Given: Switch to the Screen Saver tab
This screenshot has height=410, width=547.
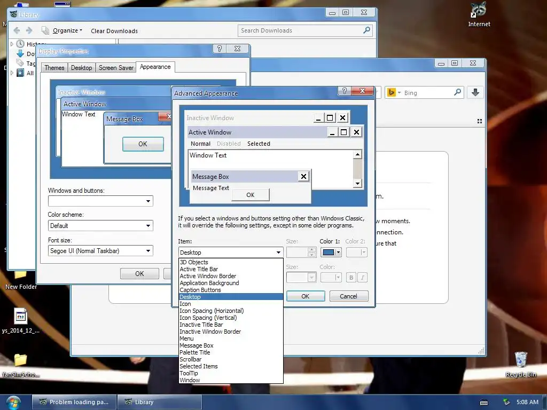Looking at the screenshot, I should tap(116, 68).
